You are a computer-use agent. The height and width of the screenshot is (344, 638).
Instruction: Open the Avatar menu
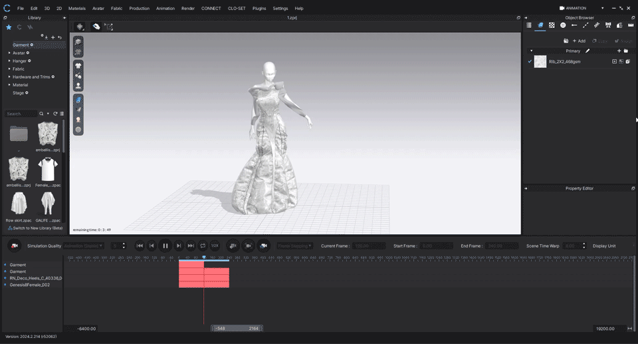pos(98,8)
